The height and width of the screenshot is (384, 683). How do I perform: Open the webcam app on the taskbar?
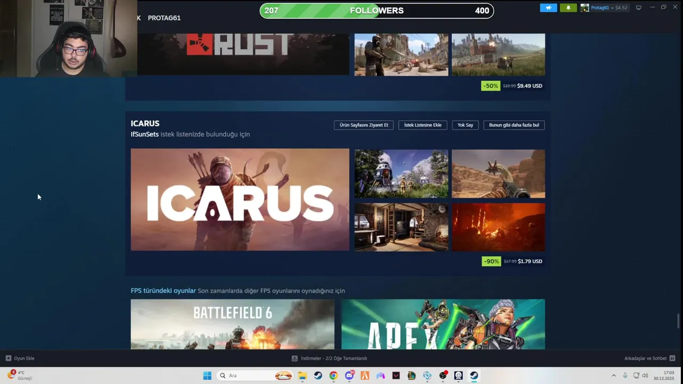[x=458, y=375]
